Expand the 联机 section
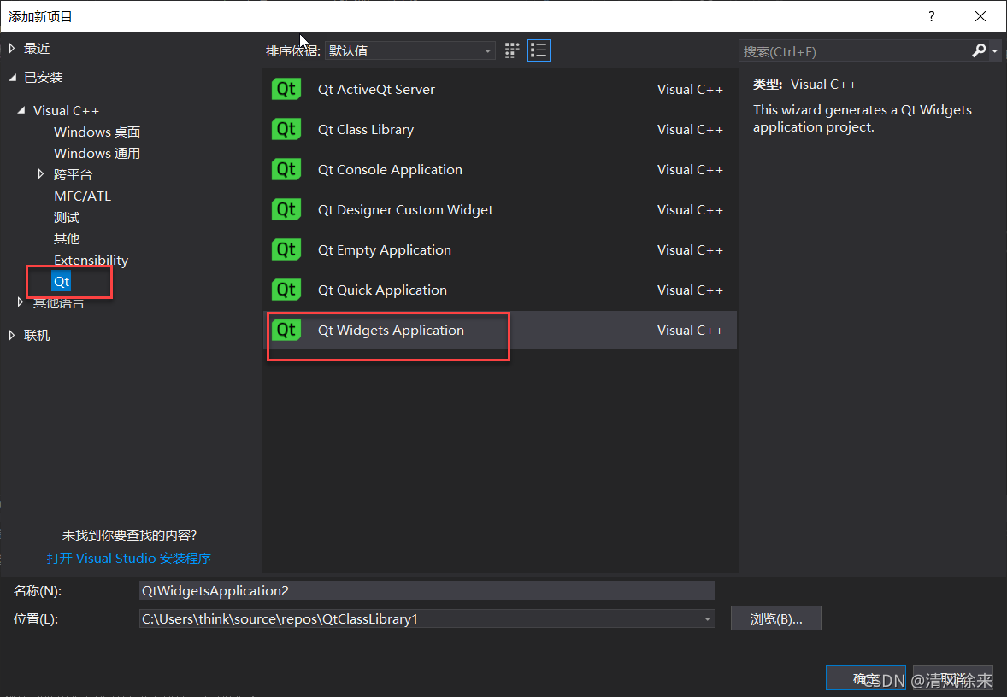Image resolution: width=1007 pixels, height=697 pixels. click(12, 334)
